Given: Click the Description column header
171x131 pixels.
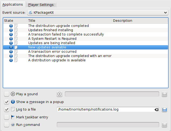Looking at the screenshot, I should pos(139,21).
